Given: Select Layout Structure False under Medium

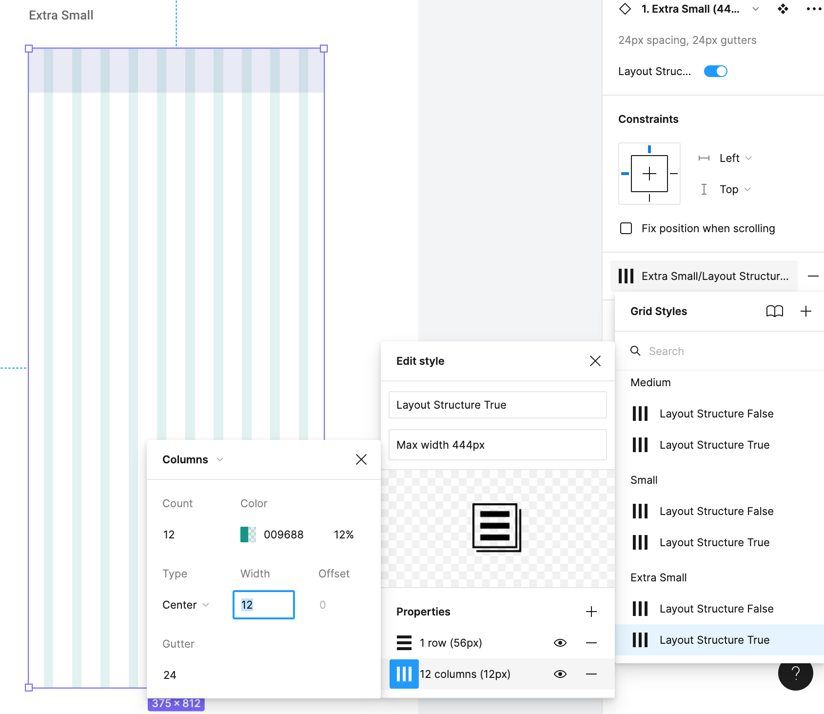Looking at the screenshot, I should pos(716,413).
